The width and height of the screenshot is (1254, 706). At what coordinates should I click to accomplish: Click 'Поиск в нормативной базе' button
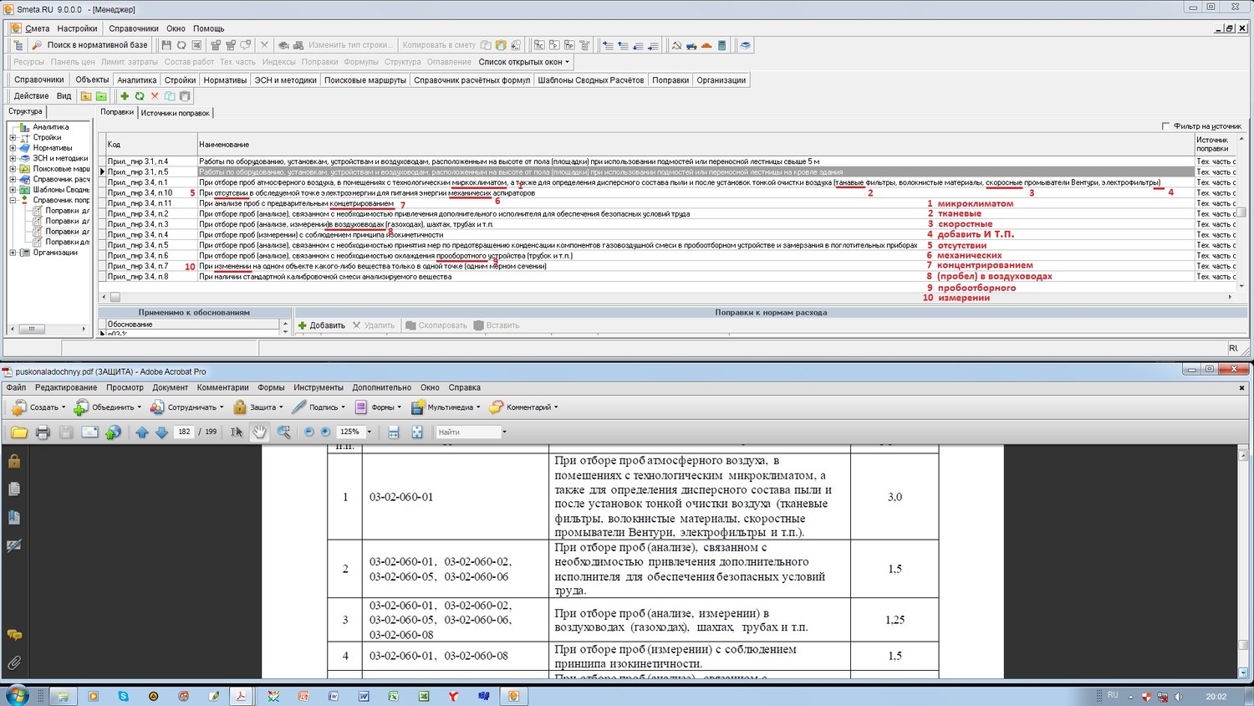point(89,45)
